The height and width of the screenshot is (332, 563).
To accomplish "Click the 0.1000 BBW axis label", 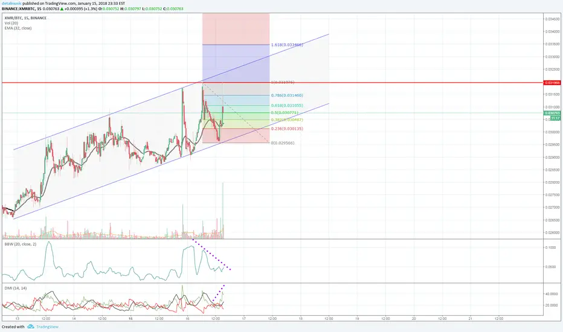I will click(x=551, y=247).
